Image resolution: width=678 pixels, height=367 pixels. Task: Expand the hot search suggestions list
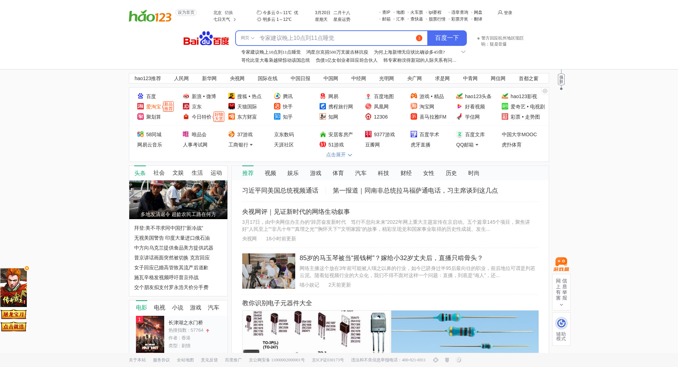[x=463, y=52]
